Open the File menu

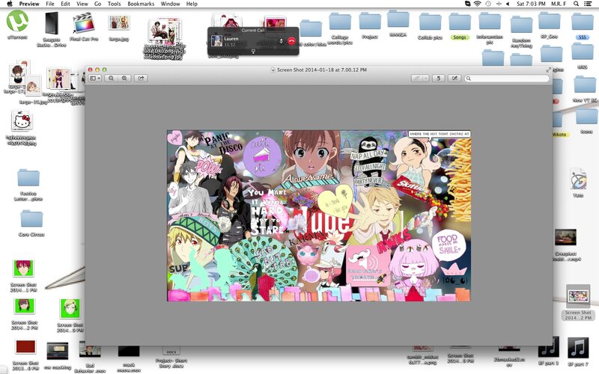click(49, 4)
